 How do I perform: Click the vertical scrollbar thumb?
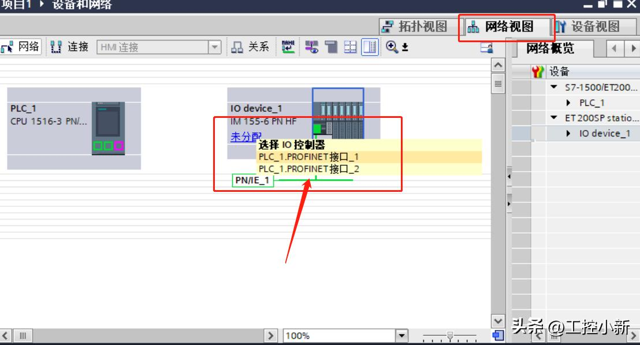click(x=498, y=84)
